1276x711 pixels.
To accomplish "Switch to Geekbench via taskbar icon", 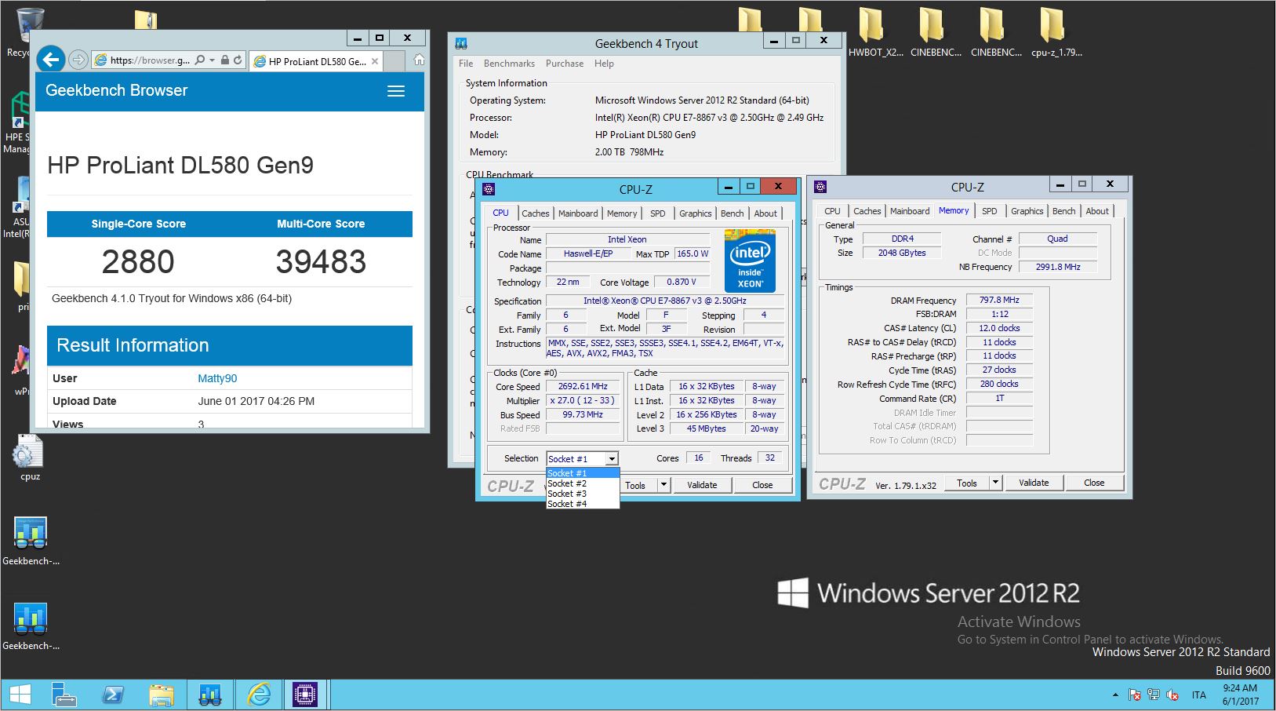I will (210, 695).
